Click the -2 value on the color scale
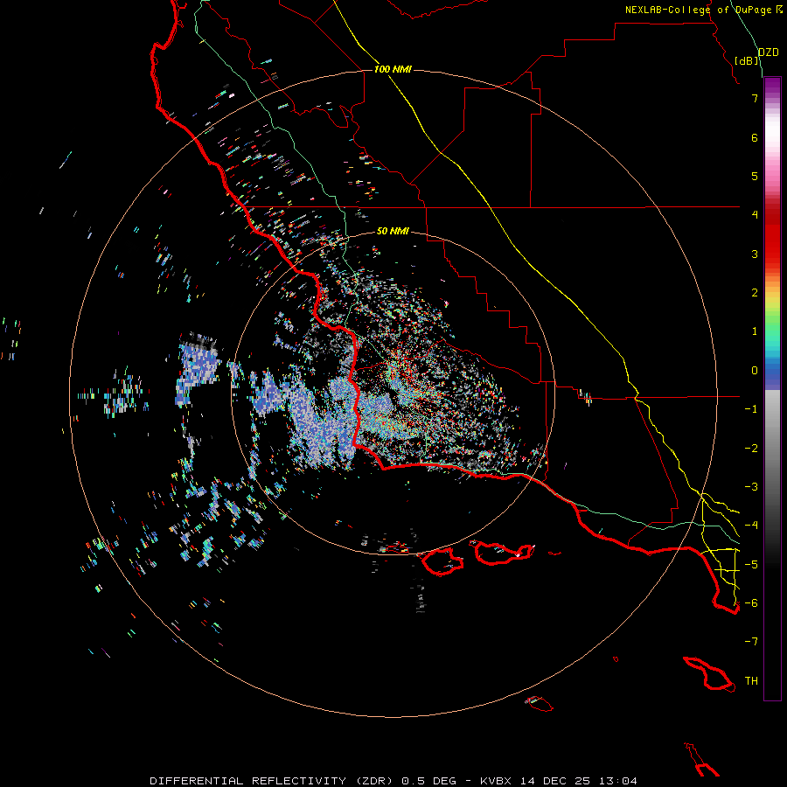 pyautogui.click(x=751, y=449)
